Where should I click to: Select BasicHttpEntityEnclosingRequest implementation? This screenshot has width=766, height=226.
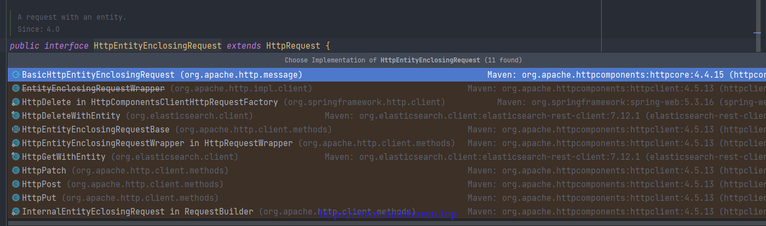click(x=387, y=74)
